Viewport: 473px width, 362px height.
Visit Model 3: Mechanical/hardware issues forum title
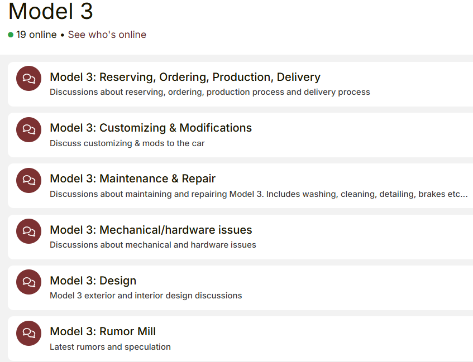151,230
